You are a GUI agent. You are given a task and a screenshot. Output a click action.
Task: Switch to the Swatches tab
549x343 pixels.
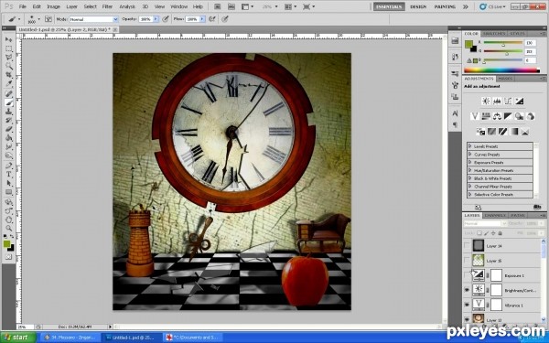[x=494, y=34]
